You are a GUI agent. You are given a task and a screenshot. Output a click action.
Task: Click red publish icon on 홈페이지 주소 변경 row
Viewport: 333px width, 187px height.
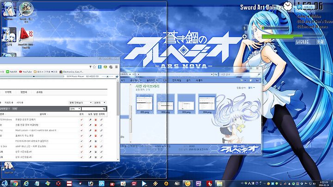click(x=96, y=136)
